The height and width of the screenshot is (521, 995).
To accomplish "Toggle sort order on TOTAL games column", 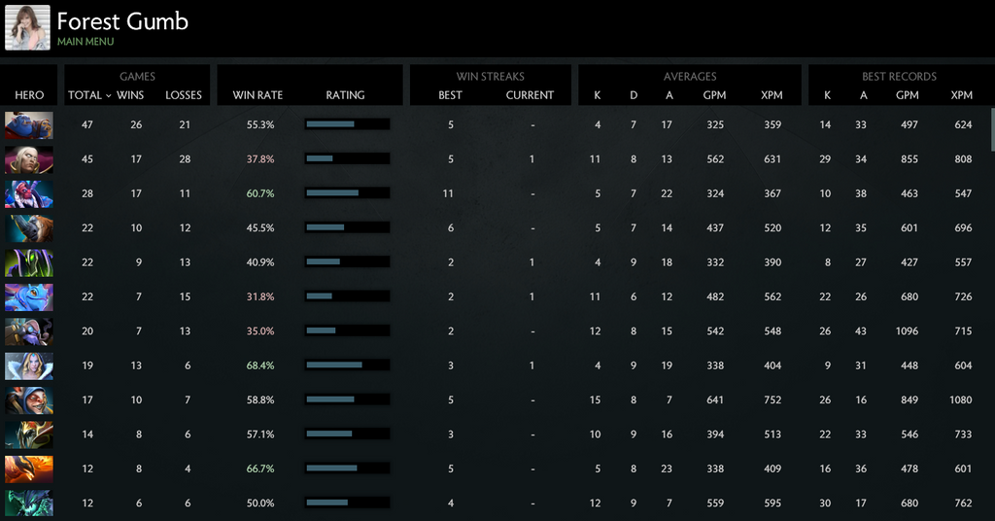I will click(88, 95).
